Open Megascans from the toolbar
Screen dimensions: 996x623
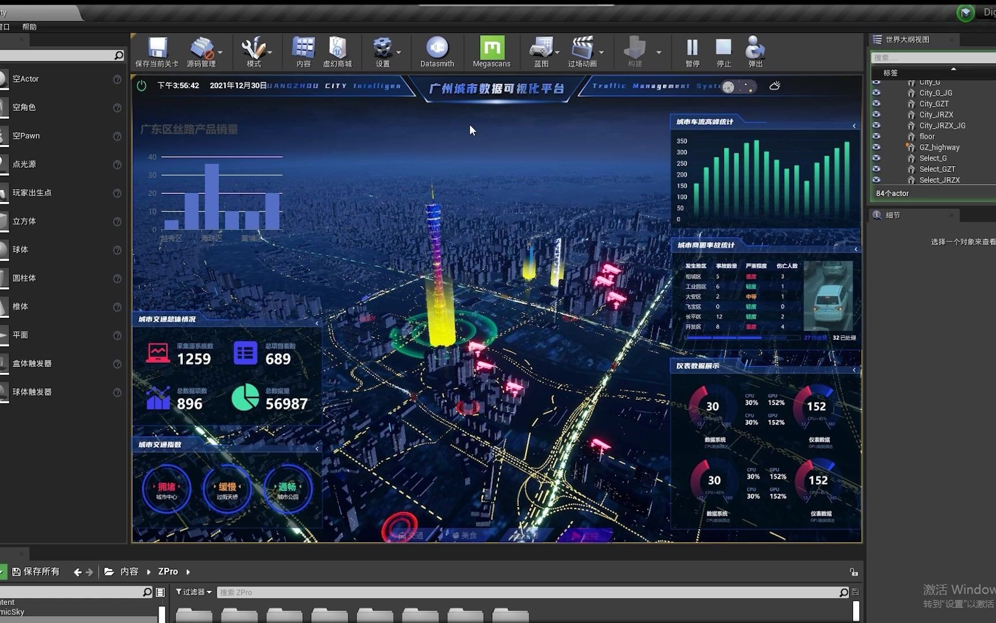(x=491, y=48)
